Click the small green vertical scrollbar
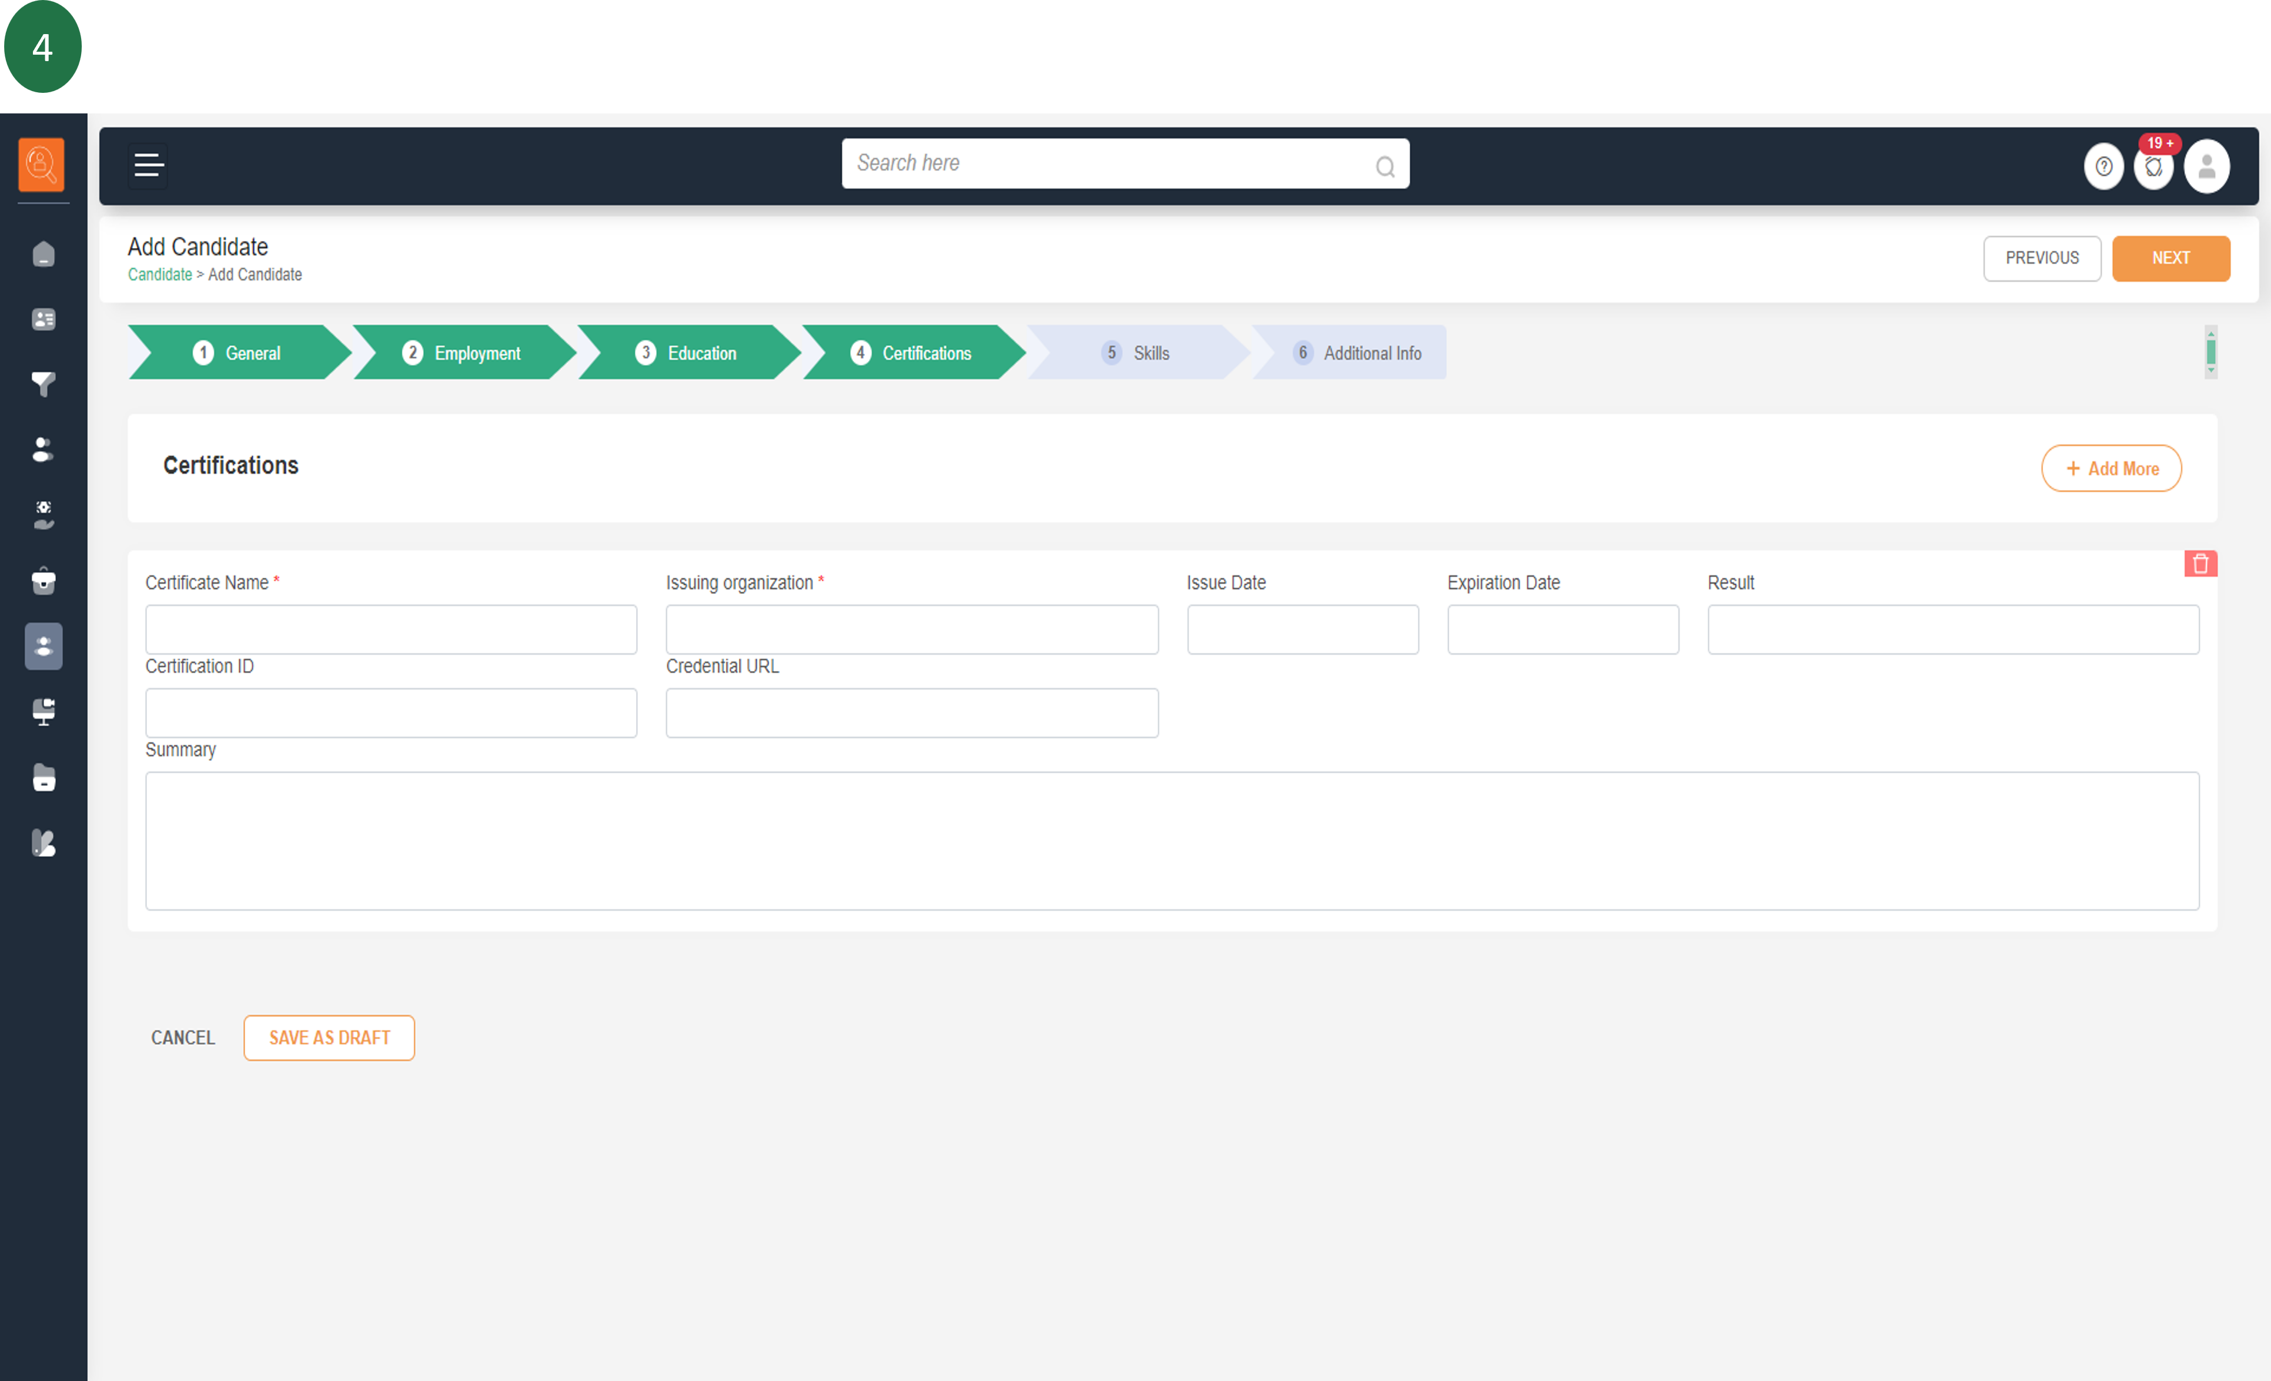This screenshot has height=1381, width=2271. pos(2210,352)
